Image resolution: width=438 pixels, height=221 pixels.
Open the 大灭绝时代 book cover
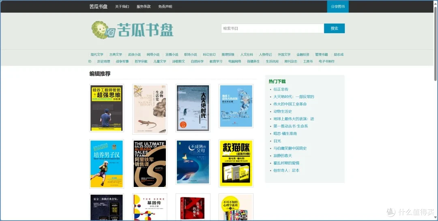(x=193, y=108)
